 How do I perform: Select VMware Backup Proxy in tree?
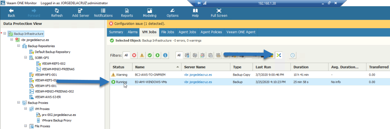point(57,120)
